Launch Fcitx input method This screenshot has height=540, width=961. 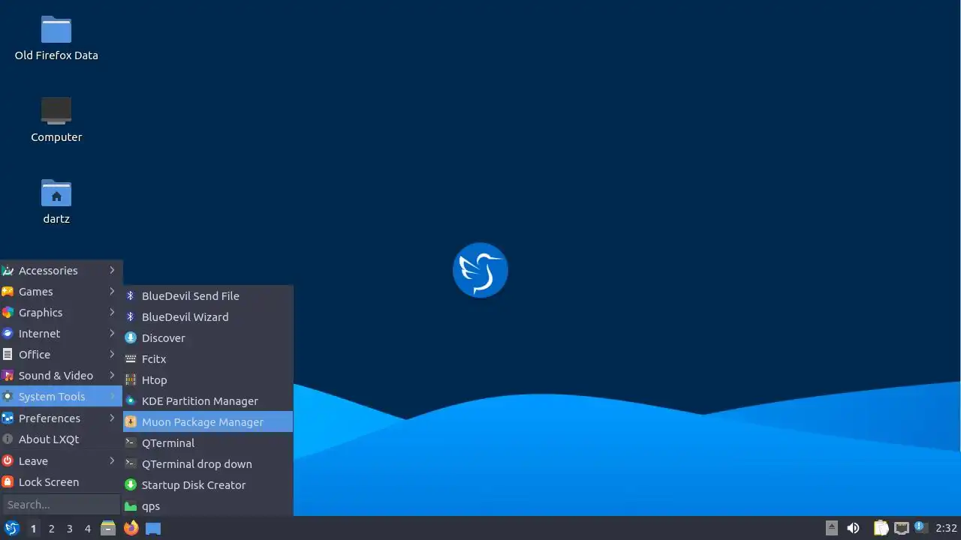click(208, 358)
